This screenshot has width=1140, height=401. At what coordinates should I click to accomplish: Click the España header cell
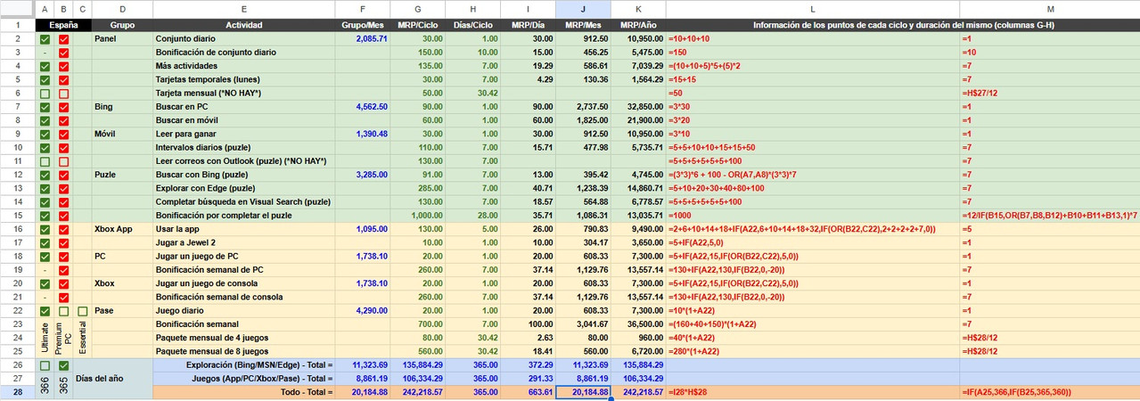pos(63,26)
